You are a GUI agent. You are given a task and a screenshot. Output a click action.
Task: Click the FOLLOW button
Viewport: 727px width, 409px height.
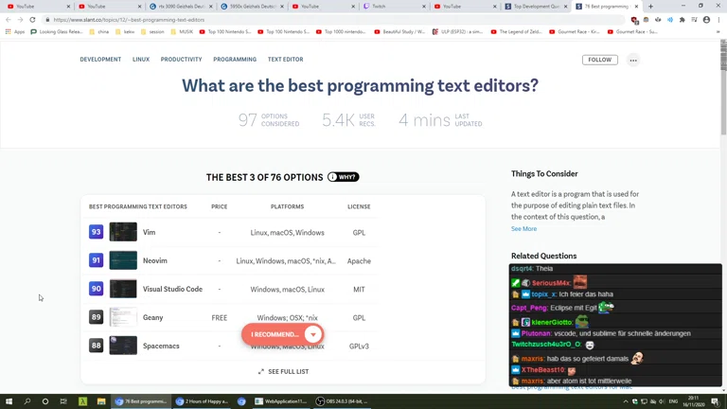point(599,60)
